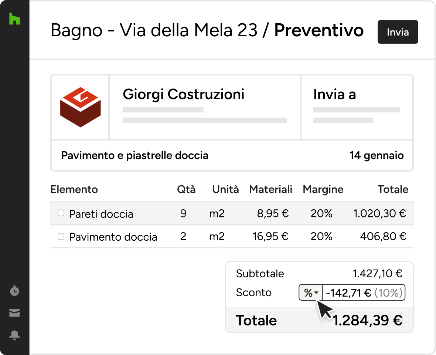Screen dimensions: 436x355
Task: Click the Giorgi Costruzioni company logo
Action: coord(80,107)
